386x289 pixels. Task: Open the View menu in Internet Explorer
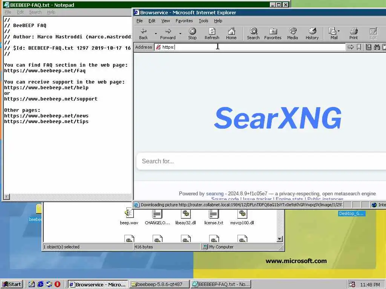point(165,21)
